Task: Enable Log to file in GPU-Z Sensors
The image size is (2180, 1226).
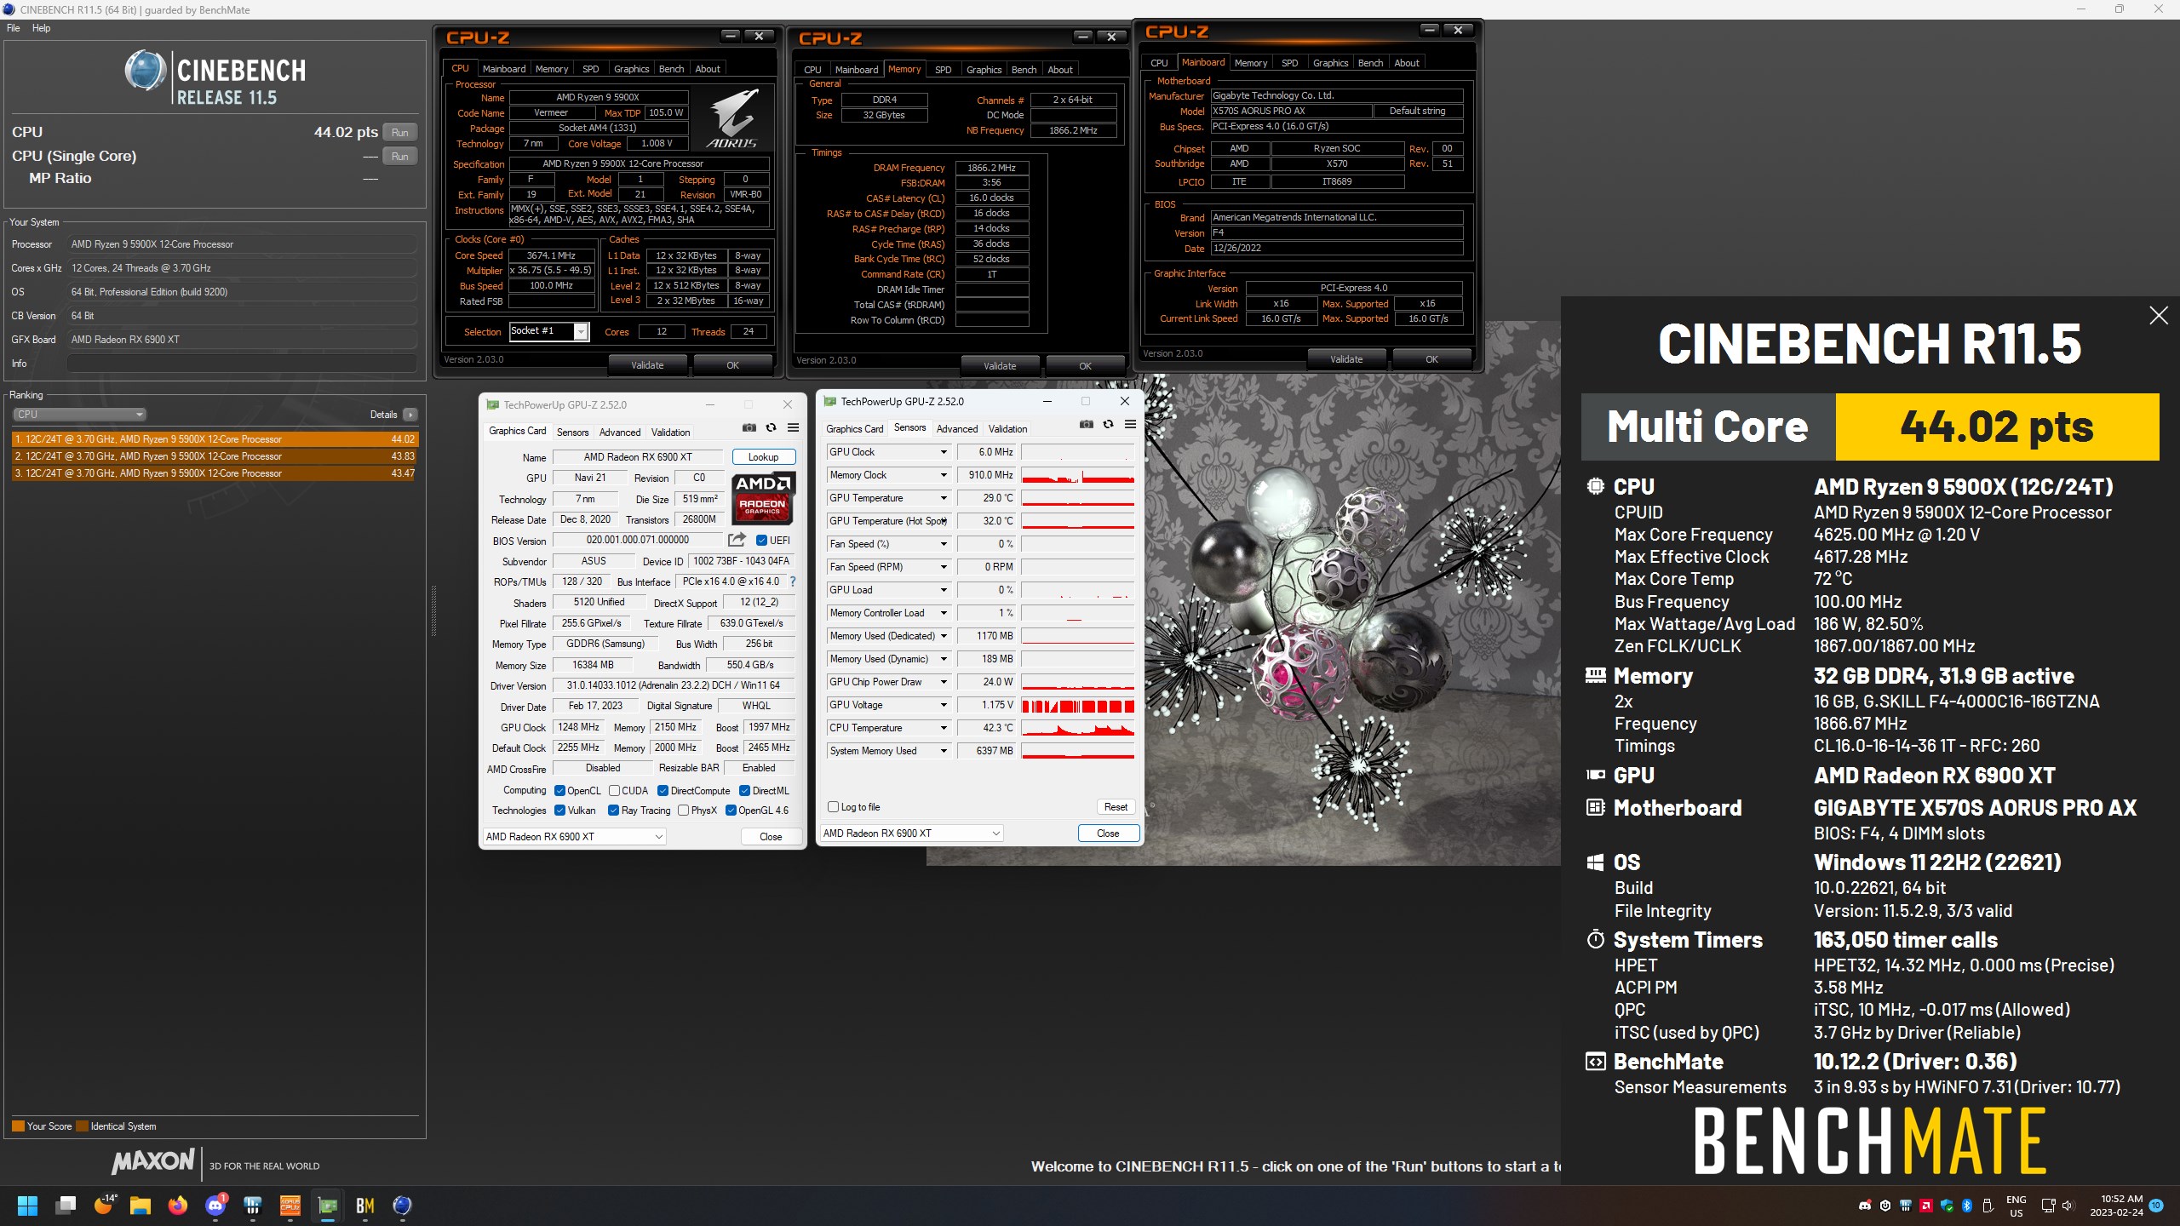Action: (833, 806)
